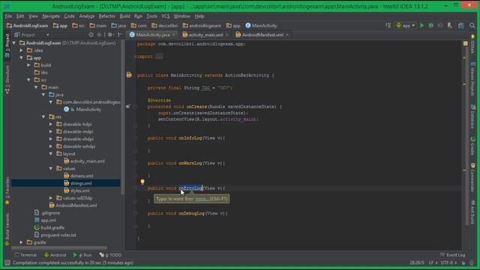Viewport: 480px width, 270px height.
Task: Close the MainActivity.java tab
Action: click(174, 35)
